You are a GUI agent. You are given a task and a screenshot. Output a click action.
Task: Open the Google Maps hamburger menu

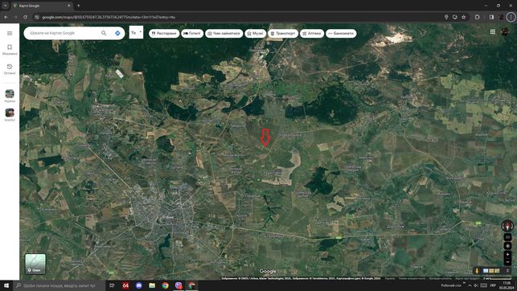(x=10, y=33)
